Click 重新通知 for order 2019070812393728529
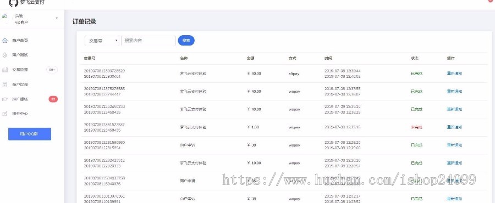 pyautogui.click(x=455, y=74)
